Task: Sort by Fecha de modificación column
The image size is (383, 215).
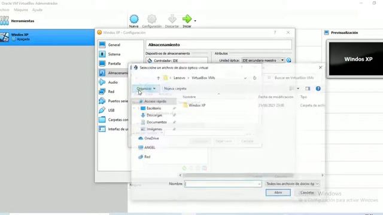Action: coord(276,97)
